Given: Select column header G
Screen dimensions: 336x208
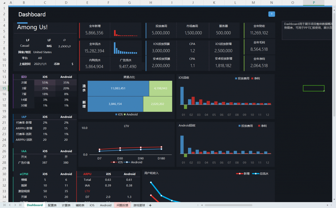Looking at the screenshot, I should click(x=129, y=3).
